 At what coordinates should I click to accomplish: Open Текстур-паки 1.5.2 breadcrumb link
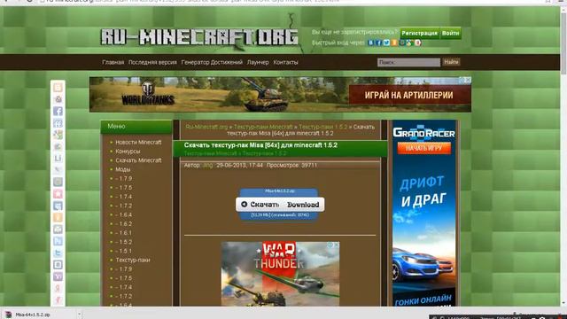pyautogui.click(x=322, y=127)
